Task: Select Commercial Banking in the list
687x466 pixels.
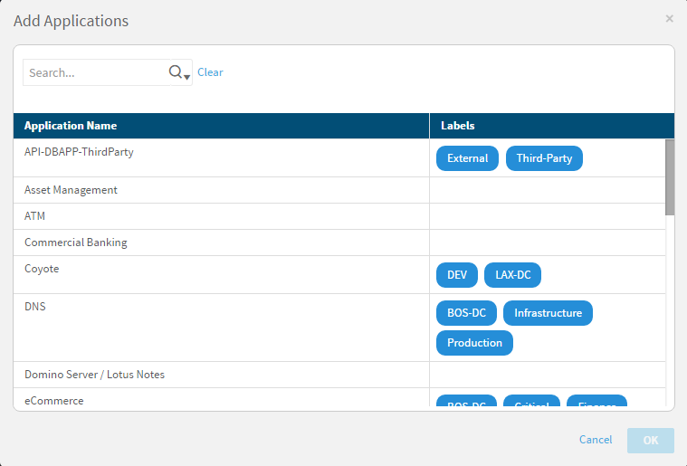Action: 76,243
